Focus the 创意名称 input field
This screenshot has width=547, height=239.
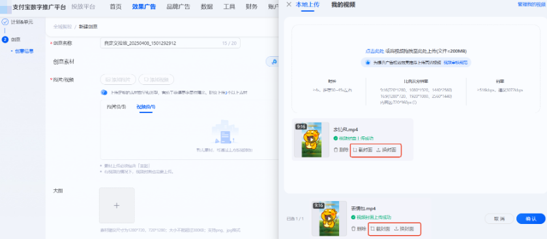point(170,43)
